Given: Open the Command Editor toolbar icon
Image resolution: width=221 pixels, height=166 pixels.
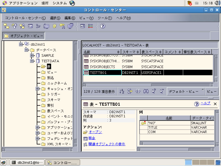Looking at the screenshot, I should pos(31,26).
